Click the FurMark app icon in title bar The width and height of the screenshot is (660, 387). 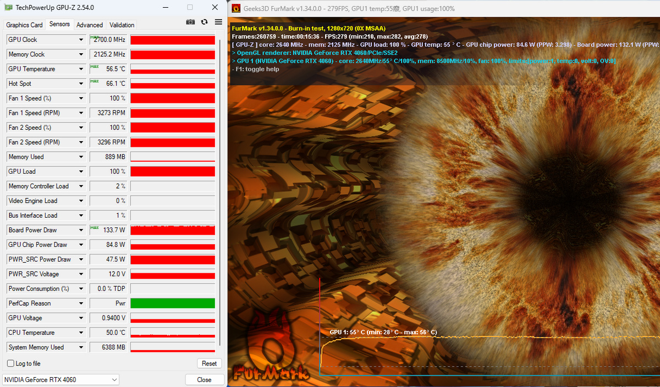pos(235,8)
